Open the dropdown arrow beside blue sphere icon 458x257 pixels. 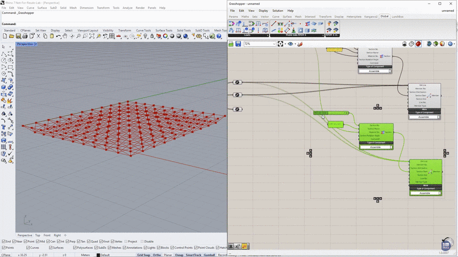tap(454, 44)
